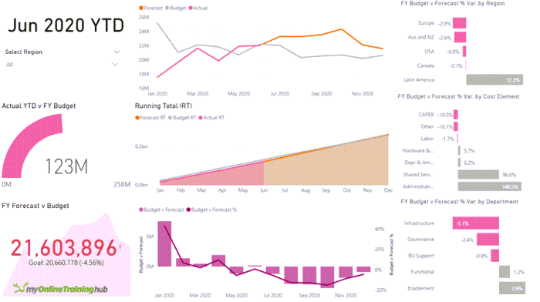Click the 21,603,896 forecast KPI value
Screen dimensions: 540x302
pyautogui.click(x=64, y=247)
